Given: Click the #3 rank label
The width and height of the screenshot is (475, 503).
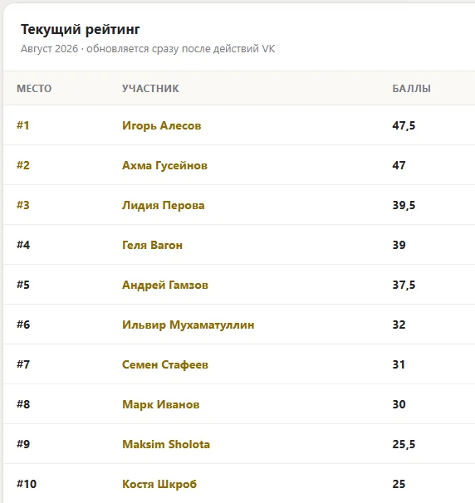Looking at the screenshot, I should 23,205.
